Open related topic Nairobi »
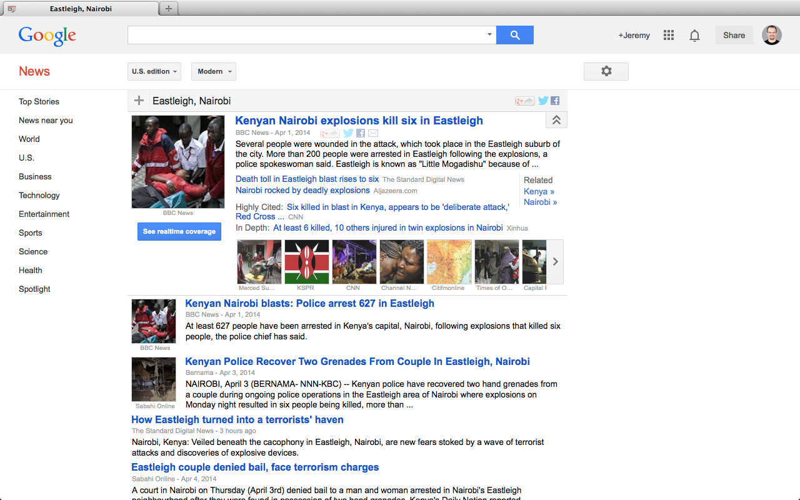This screenshot has width=800, height=500. point(540,202)
